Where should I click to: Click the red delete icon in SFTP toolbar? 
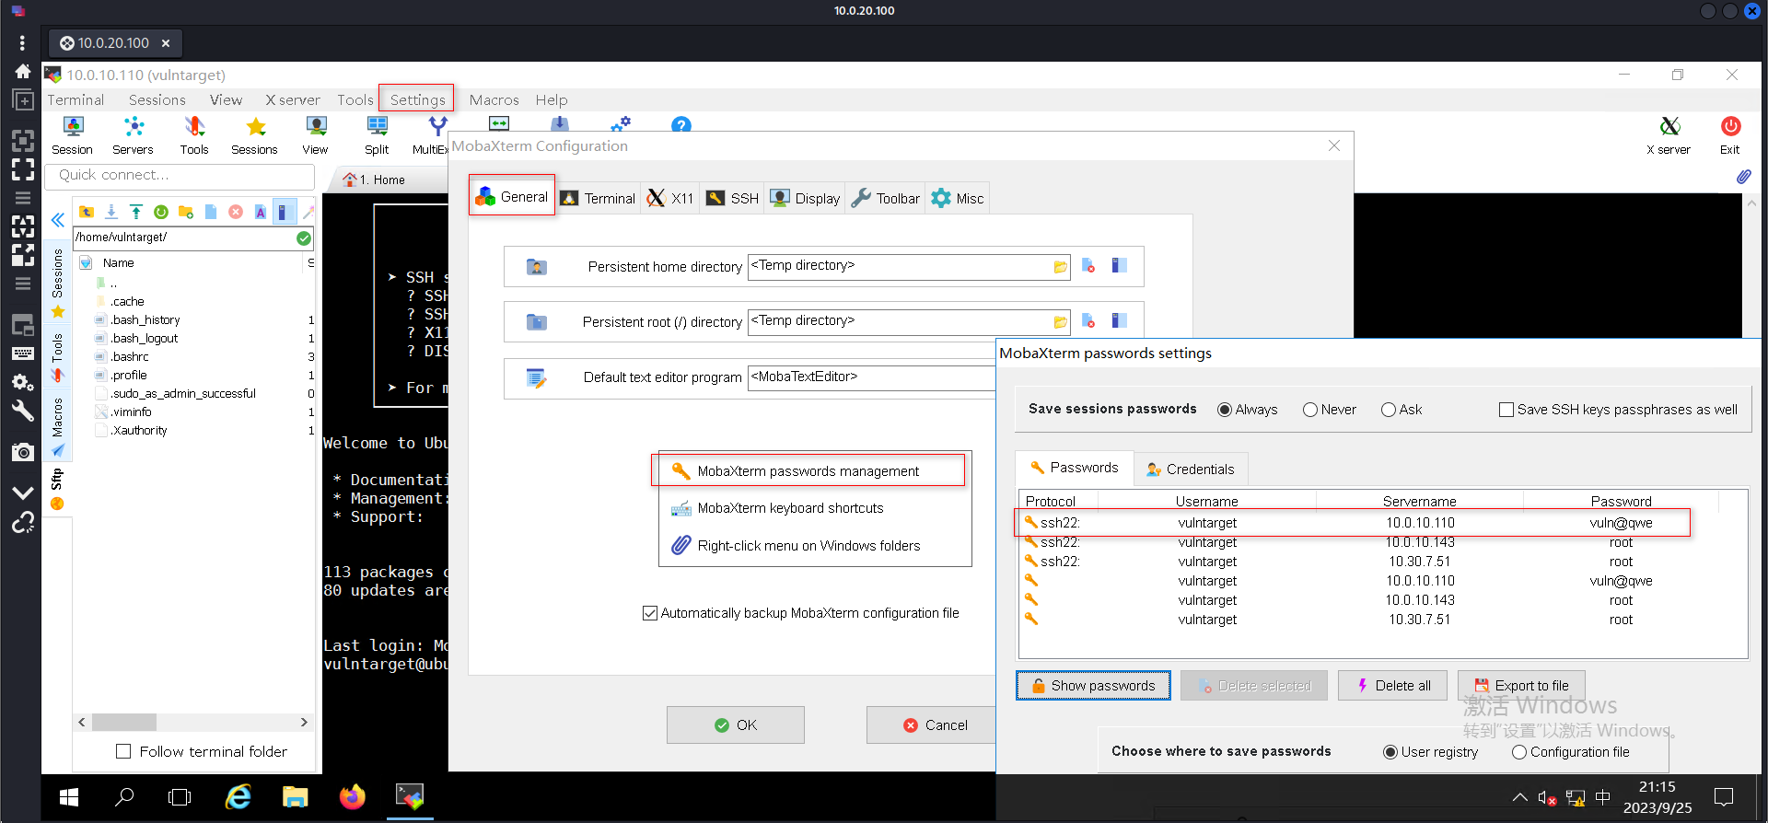click(236, 212)
